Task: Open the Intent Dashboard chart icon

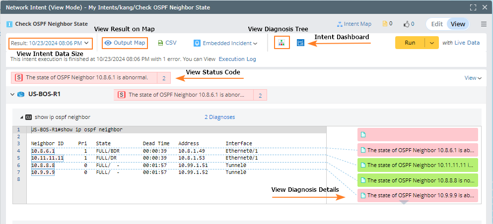Action: click(300, 43)
